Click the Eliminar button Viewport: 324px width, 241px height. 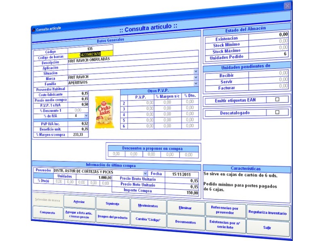click(185, 207)
